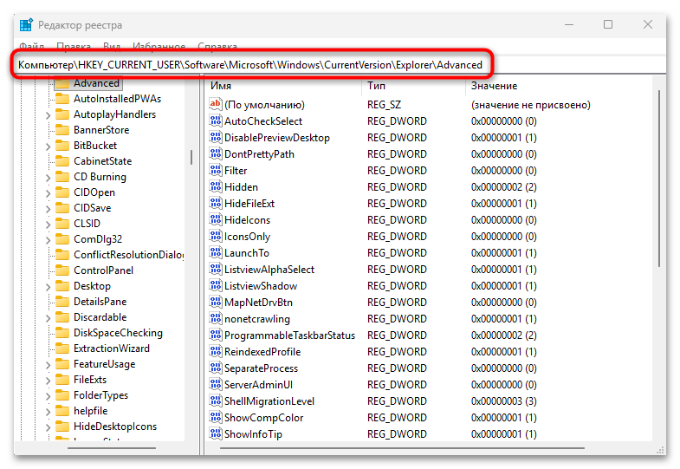Select the Advanced key in tree
Image resolution: width=680 pixels, height=469 pixels.
point(96,83)
